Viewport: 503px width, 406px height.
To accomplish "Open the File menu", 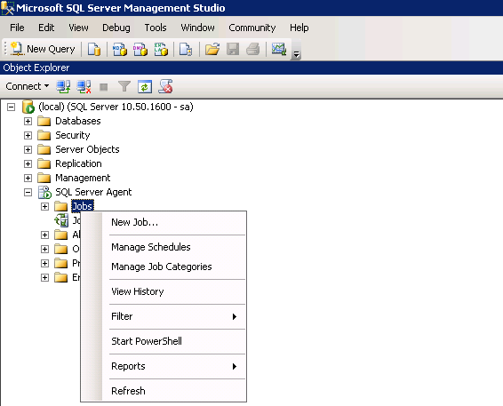I will coord(17,28).
